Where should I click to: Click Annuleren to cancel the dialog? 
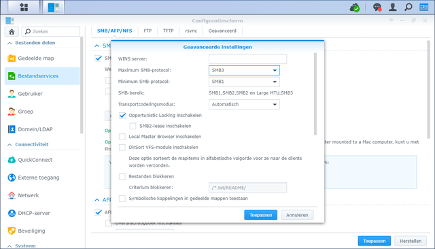[x=297, y=215]
